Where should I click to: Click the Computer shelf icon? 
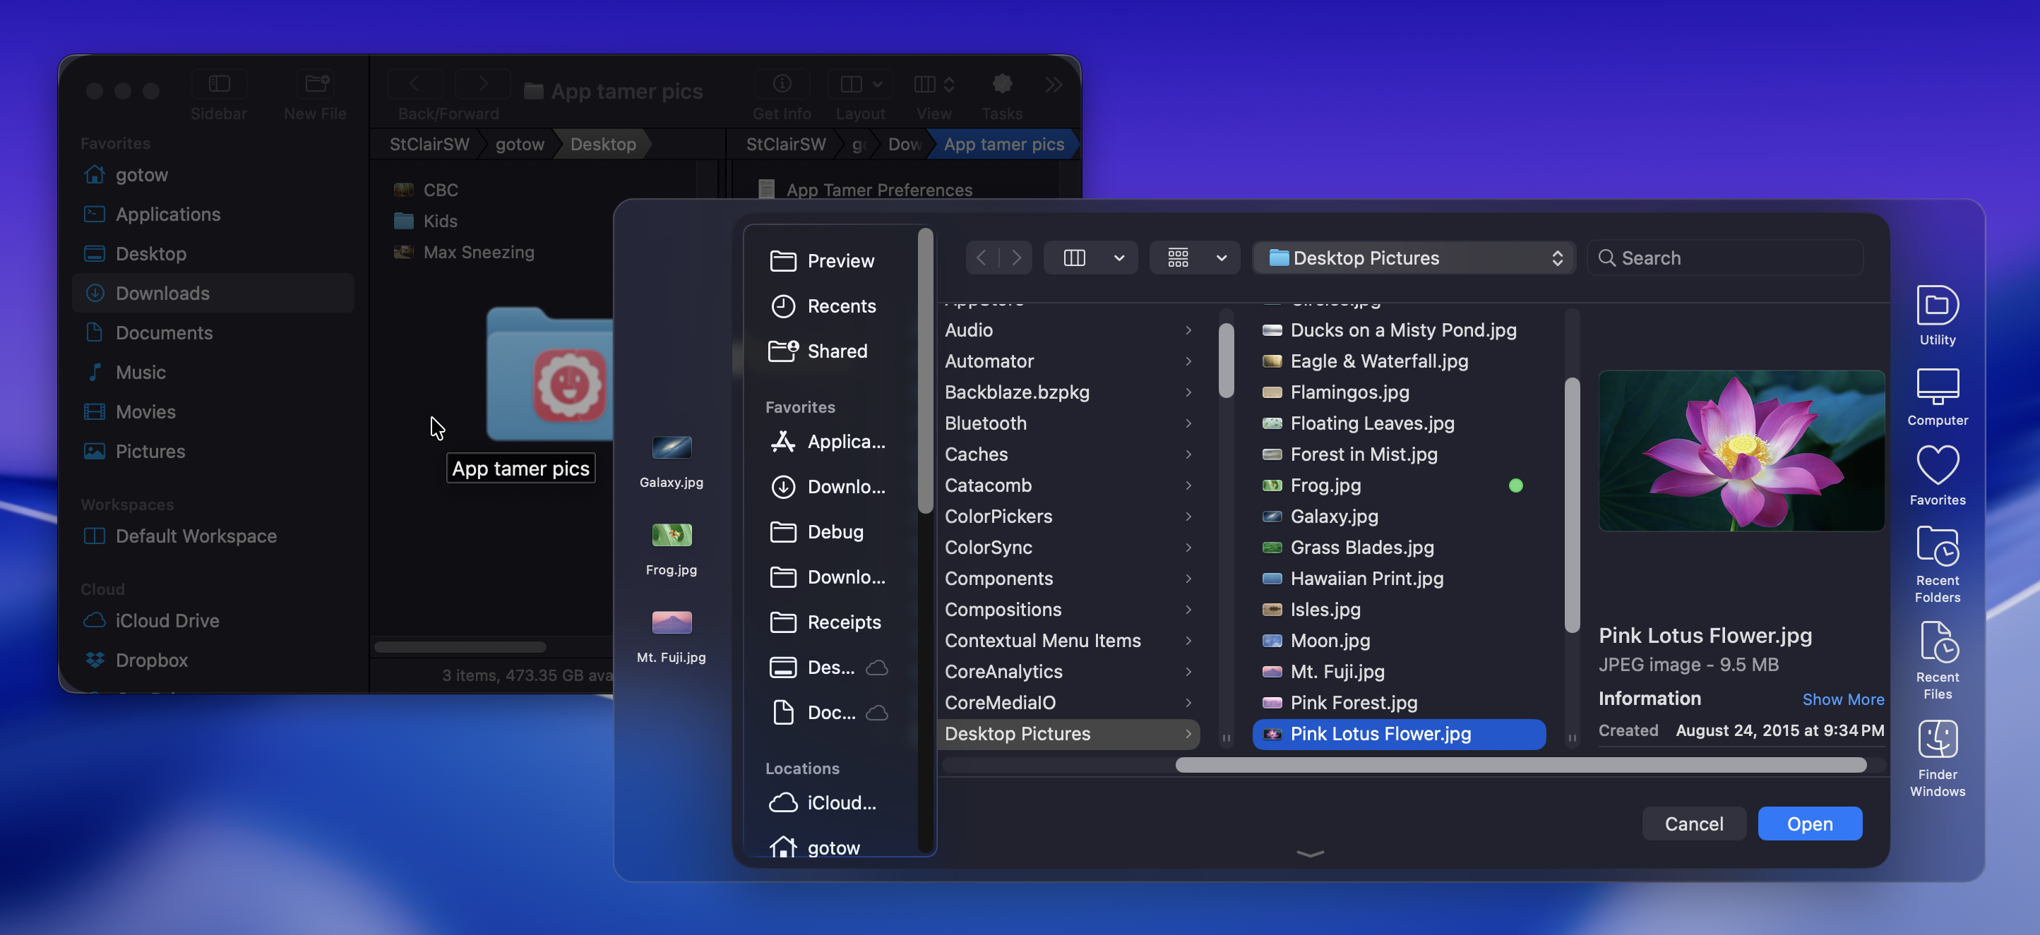1937,387
